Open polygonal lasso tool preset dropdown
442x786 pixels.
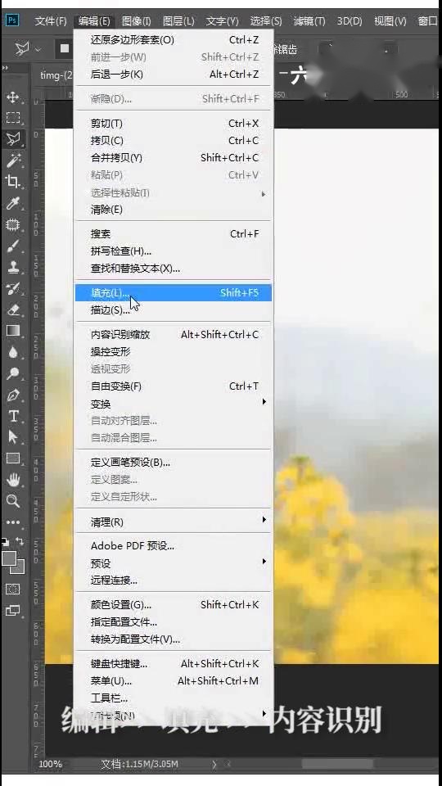coord(38,50)
